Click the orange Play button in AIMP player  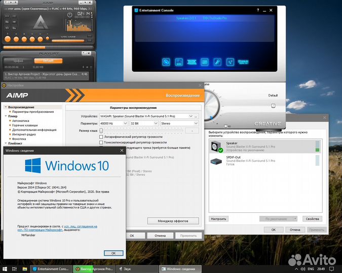(x=8, y=39)
